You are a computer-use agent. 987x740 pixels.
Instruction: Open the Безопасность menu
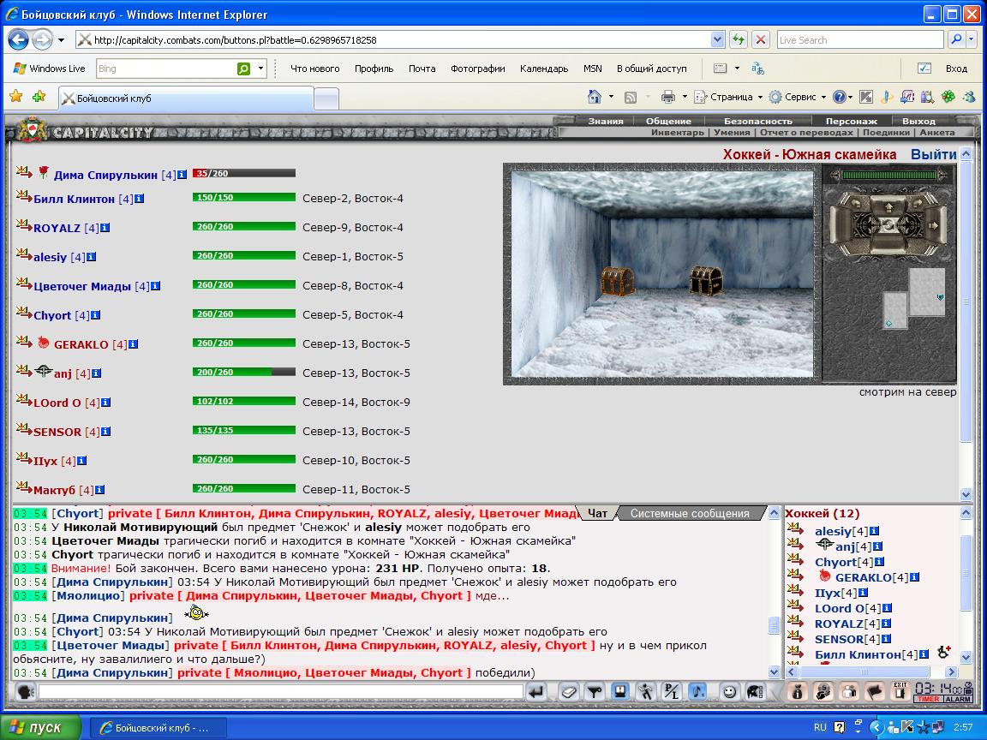[758, 121]
